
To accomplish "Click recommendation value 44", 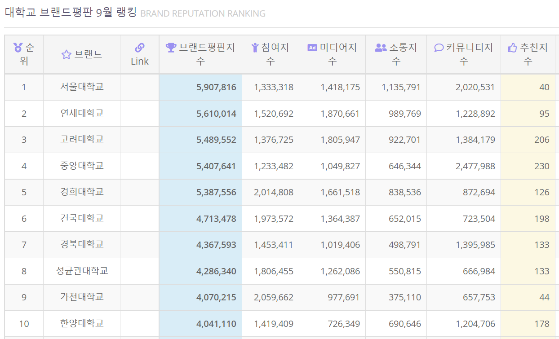I will [x=544, y=297].
